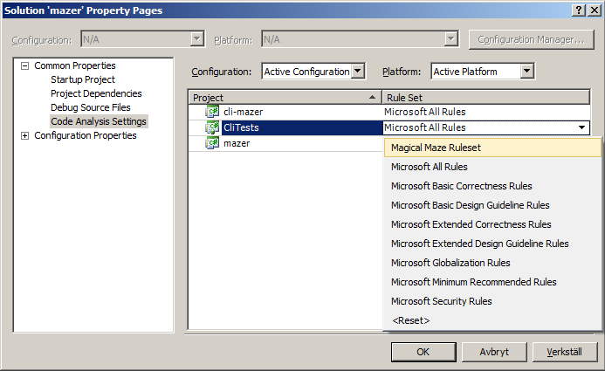Choose Microsoft Minimum Recommended Rules

(492, 282)
